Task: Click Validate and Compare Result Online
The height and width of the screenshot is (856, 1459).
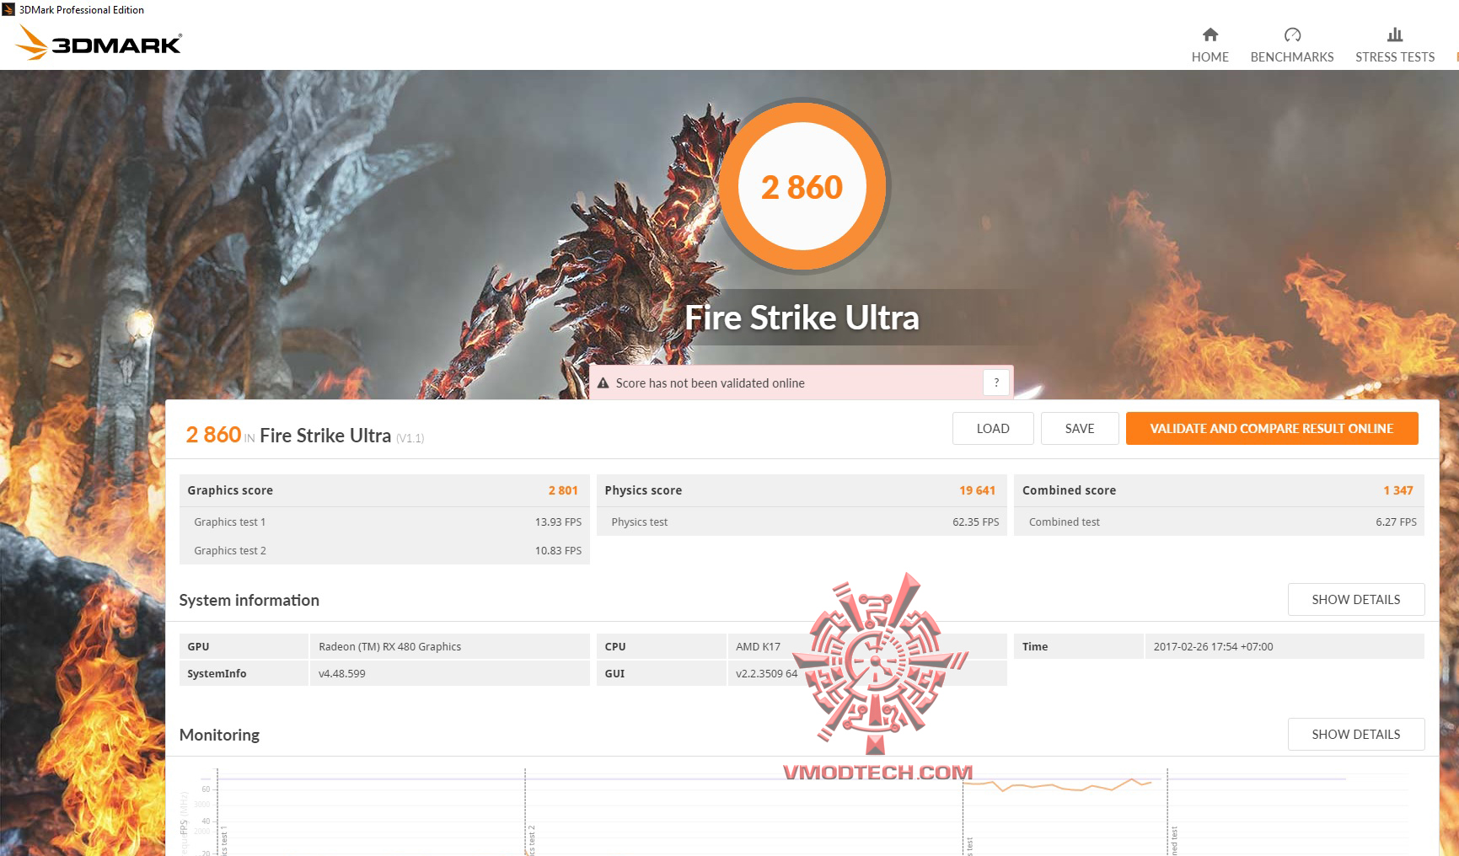Action: [1271, 428]
